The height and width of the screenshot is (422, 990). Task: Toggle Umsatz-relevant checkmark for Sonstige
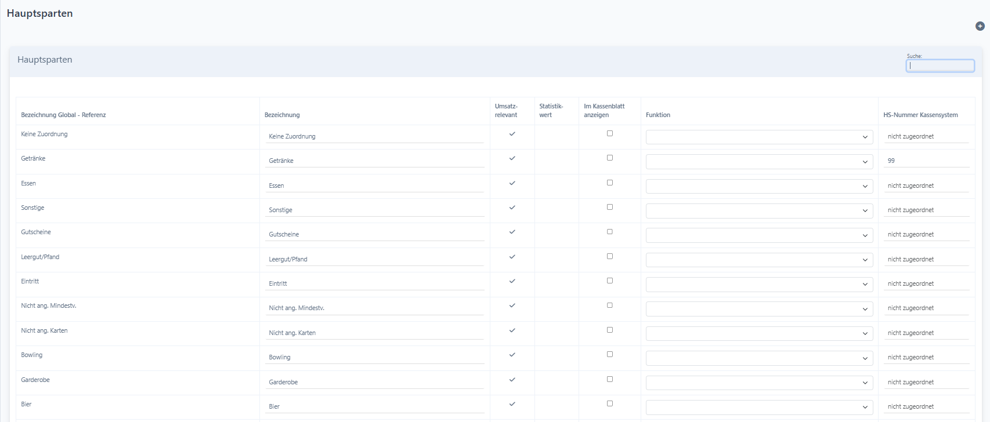pyautogui.click(x=512, y=208)
